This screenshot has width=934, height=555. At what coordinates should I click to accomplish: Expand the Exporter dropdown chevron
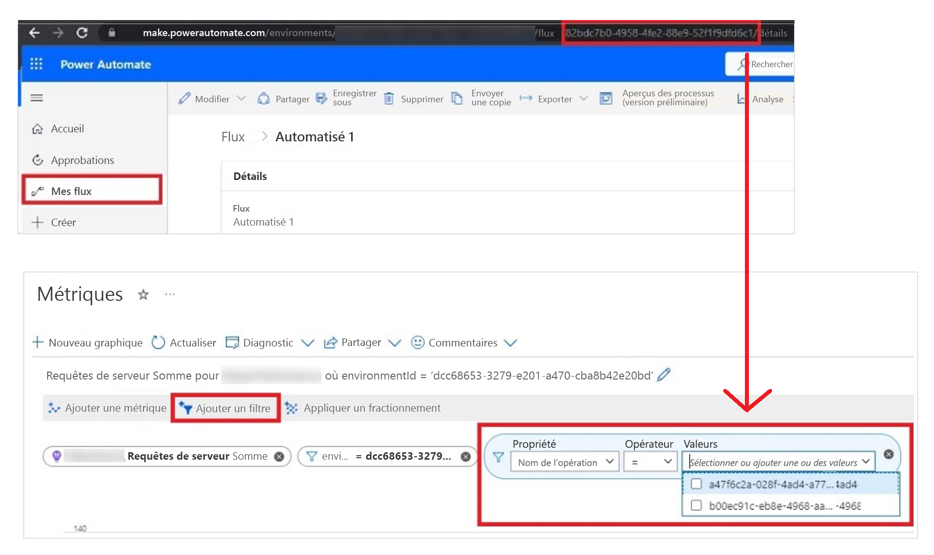tap(583, 98)
